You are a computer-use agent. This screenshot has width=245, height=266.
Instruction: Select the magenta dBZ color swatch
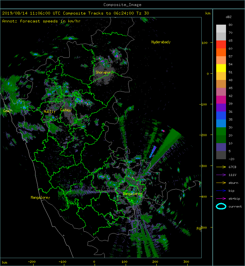pyautogui.click(x=221, y=100)
